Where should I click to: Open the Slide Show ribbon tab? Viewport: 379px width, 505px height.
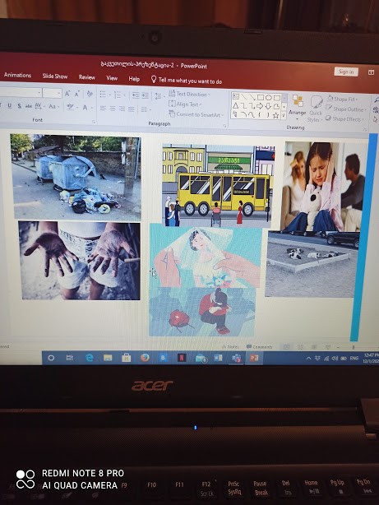[x=55, y=76]
